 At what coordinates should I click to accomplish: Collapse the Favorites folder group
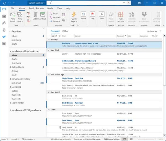[x=10, y=32]
